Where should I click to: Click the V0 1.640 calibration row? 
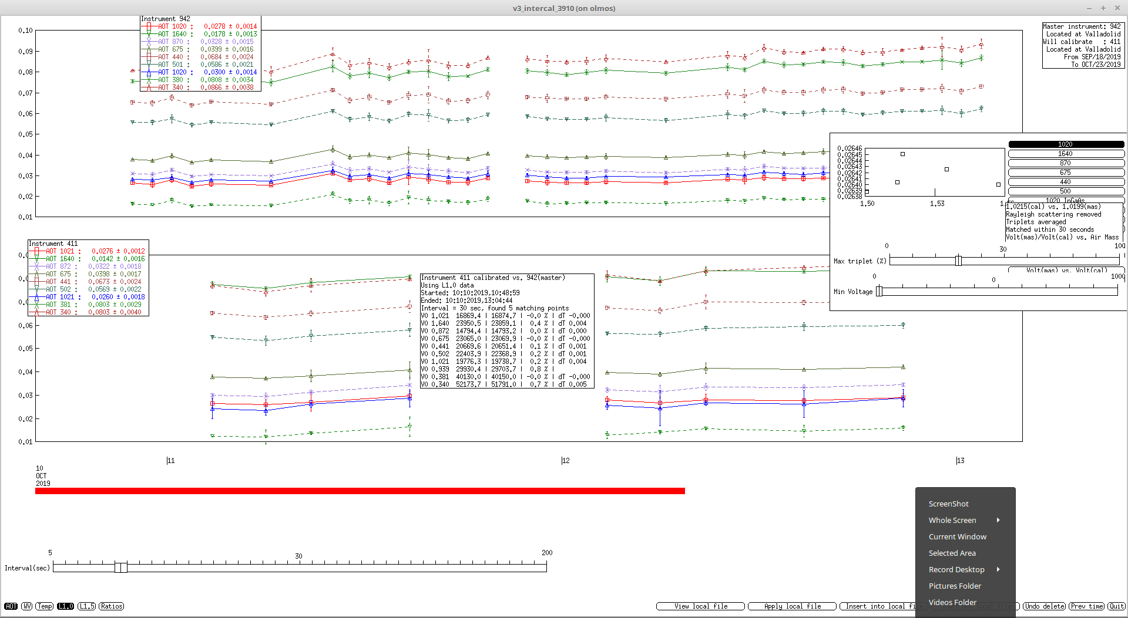[505, 323]
